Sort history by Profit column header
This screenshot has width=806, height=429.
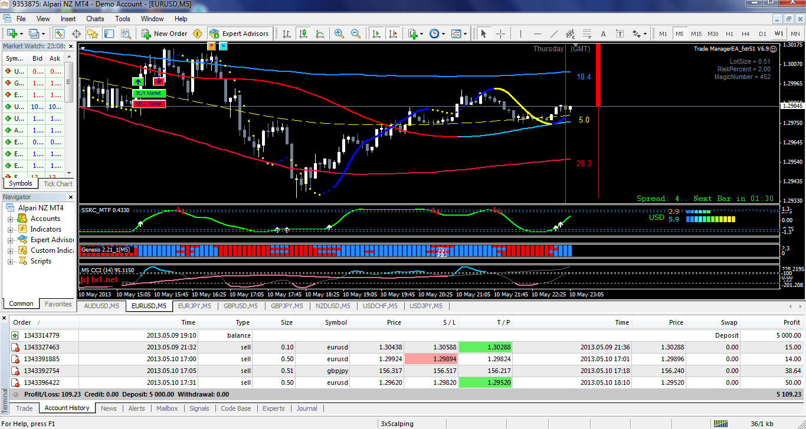click(791, 322)
